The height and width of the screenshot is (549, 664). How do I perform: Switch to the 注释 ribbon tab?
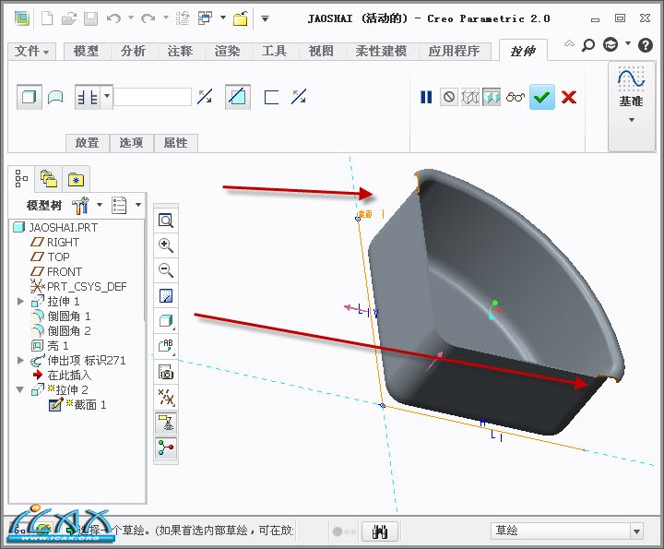pos(181,52)
